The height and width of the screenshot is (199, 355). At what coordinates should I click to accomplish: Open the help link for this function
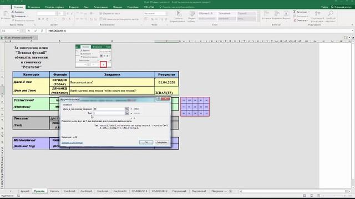pyautogui.click(x=72, y=143)
